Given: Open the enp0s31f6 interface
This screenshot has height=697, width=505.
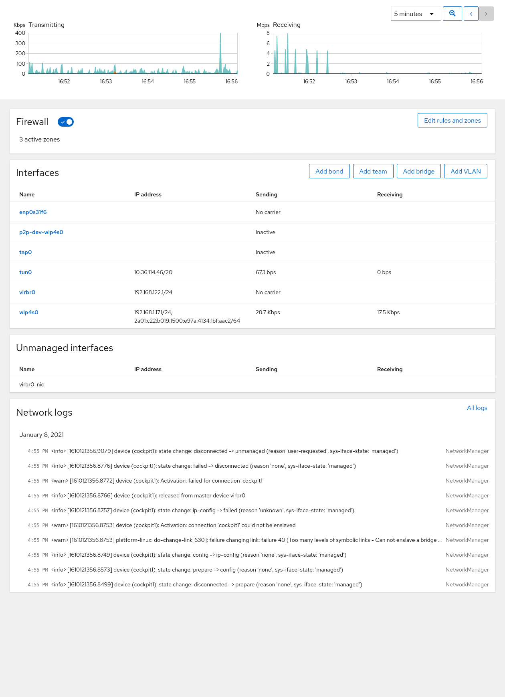Looking at the screenshot, I should [x=33, y=212].
